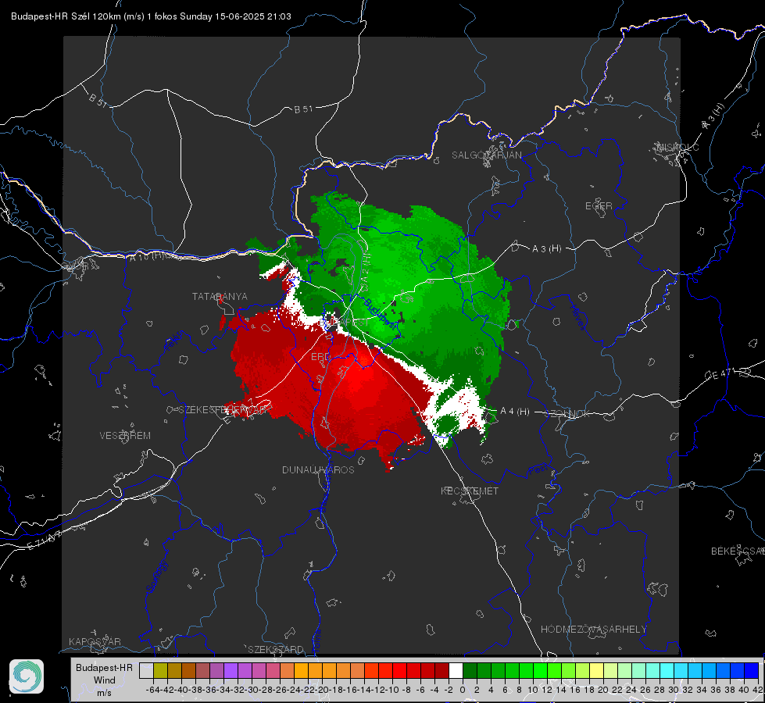Click the DUNAÚJVÁROS city label

coord(318,469)
